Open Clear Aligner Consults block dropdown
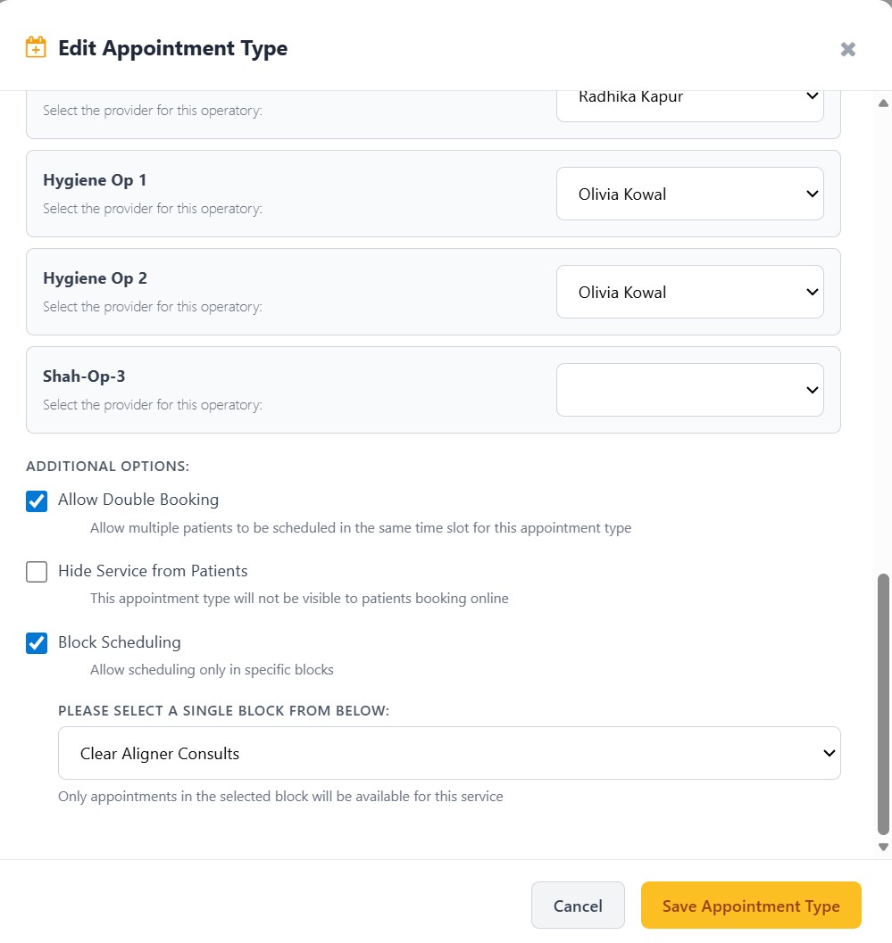Viewport: 892px width, 943px height. 449,753
